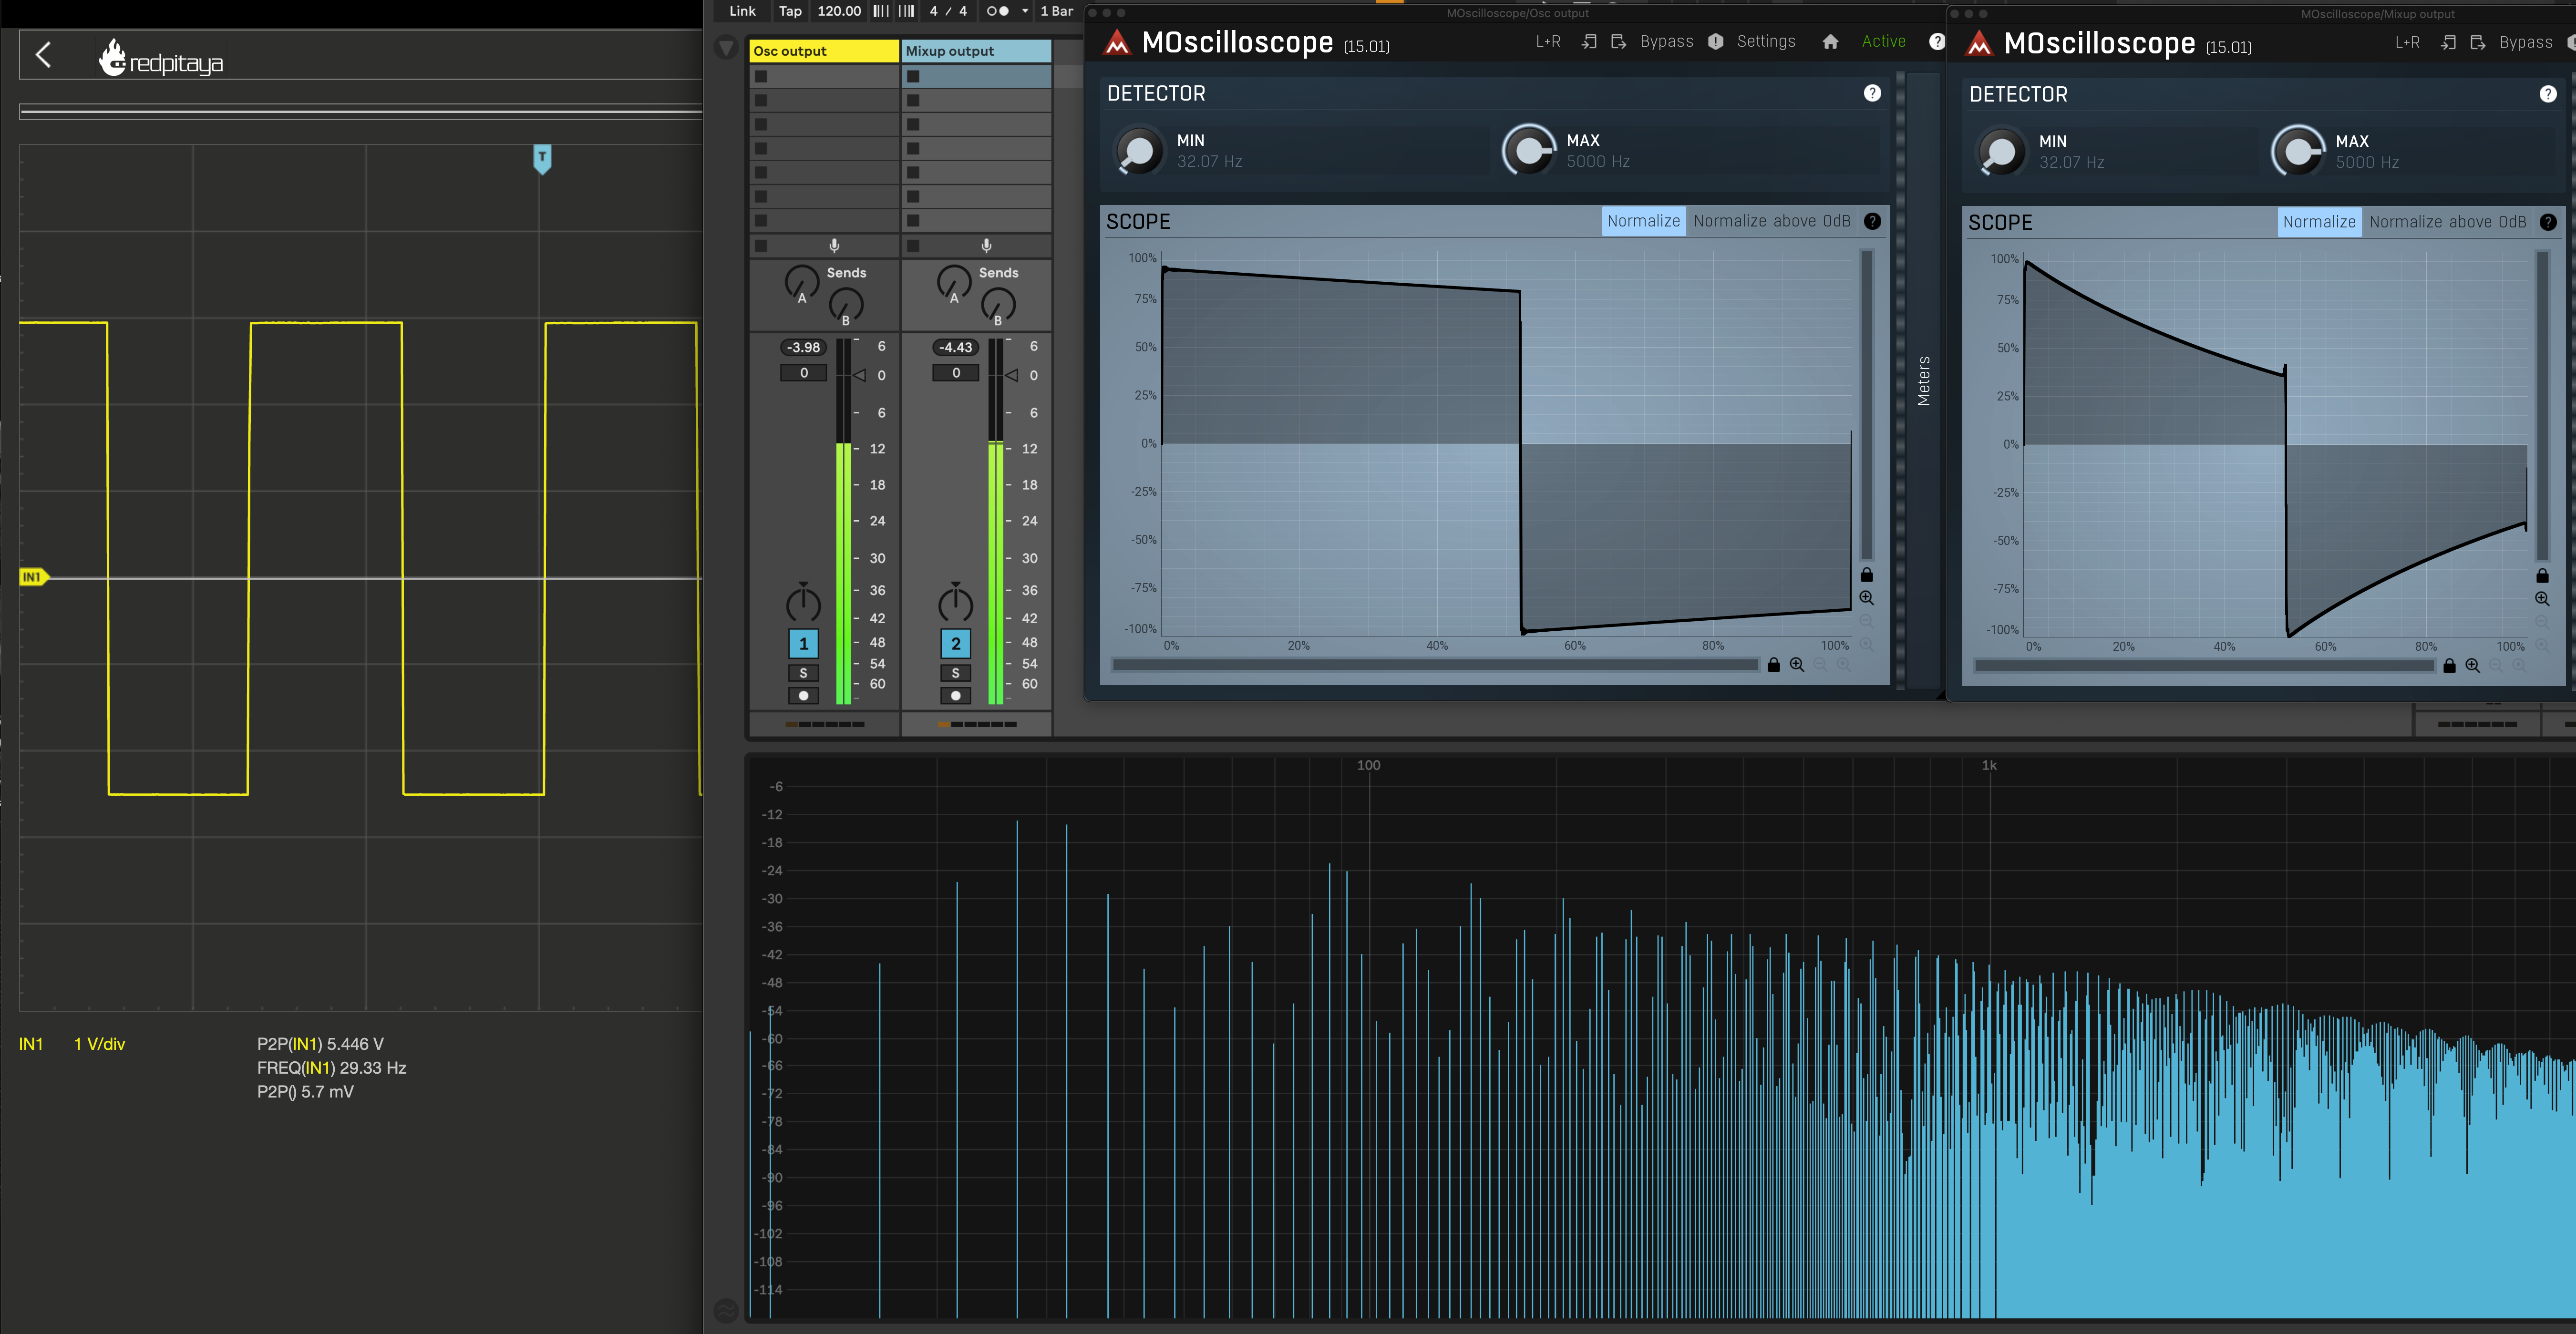The width and height of the screenshot is (2576, 1334).
Task: Solo the Mixup output track
Action: click(x=955, y=673)
